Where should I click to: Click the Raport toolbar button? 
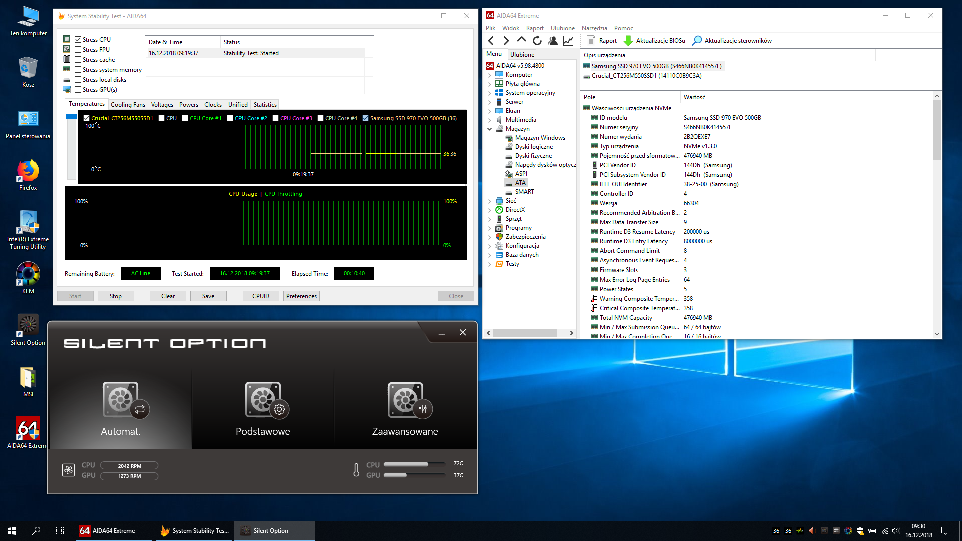pos(602,41)
